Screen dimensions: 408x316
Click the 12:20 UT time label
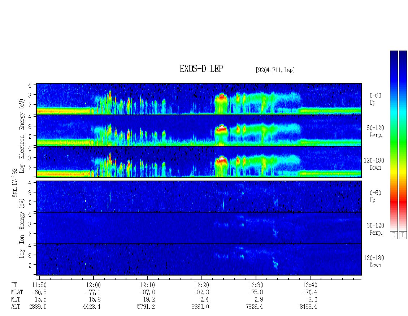coord(201,285)
